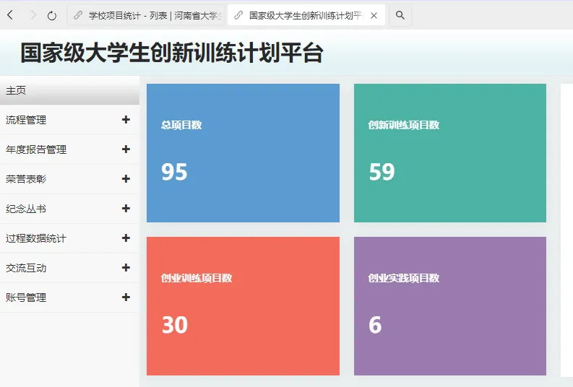Expand 流程管理 with its plus icon
The height and width of the screenshot is (387, 573).
click(x=126, y=119)
